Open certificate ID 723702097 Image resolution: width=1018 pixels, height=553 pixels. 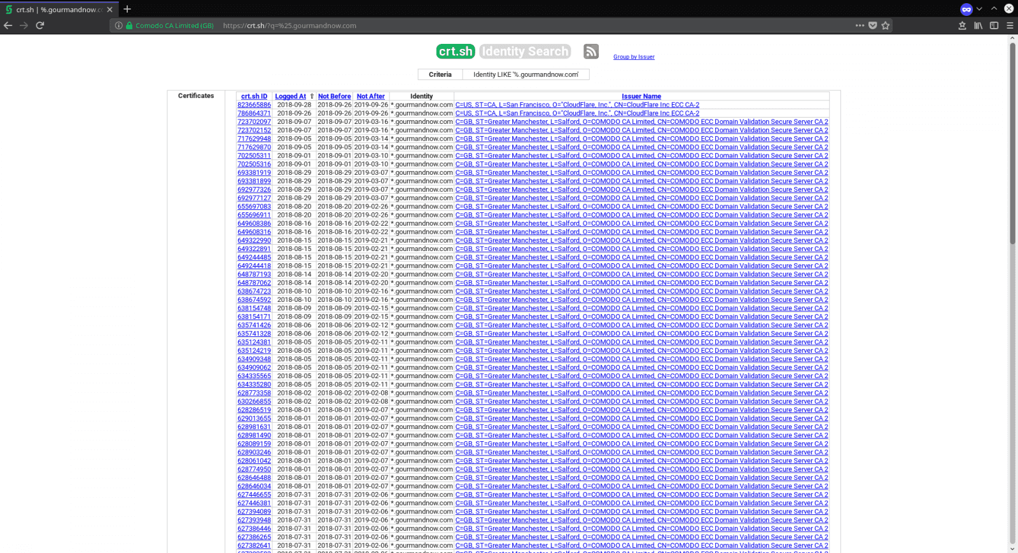pos(254,122)
